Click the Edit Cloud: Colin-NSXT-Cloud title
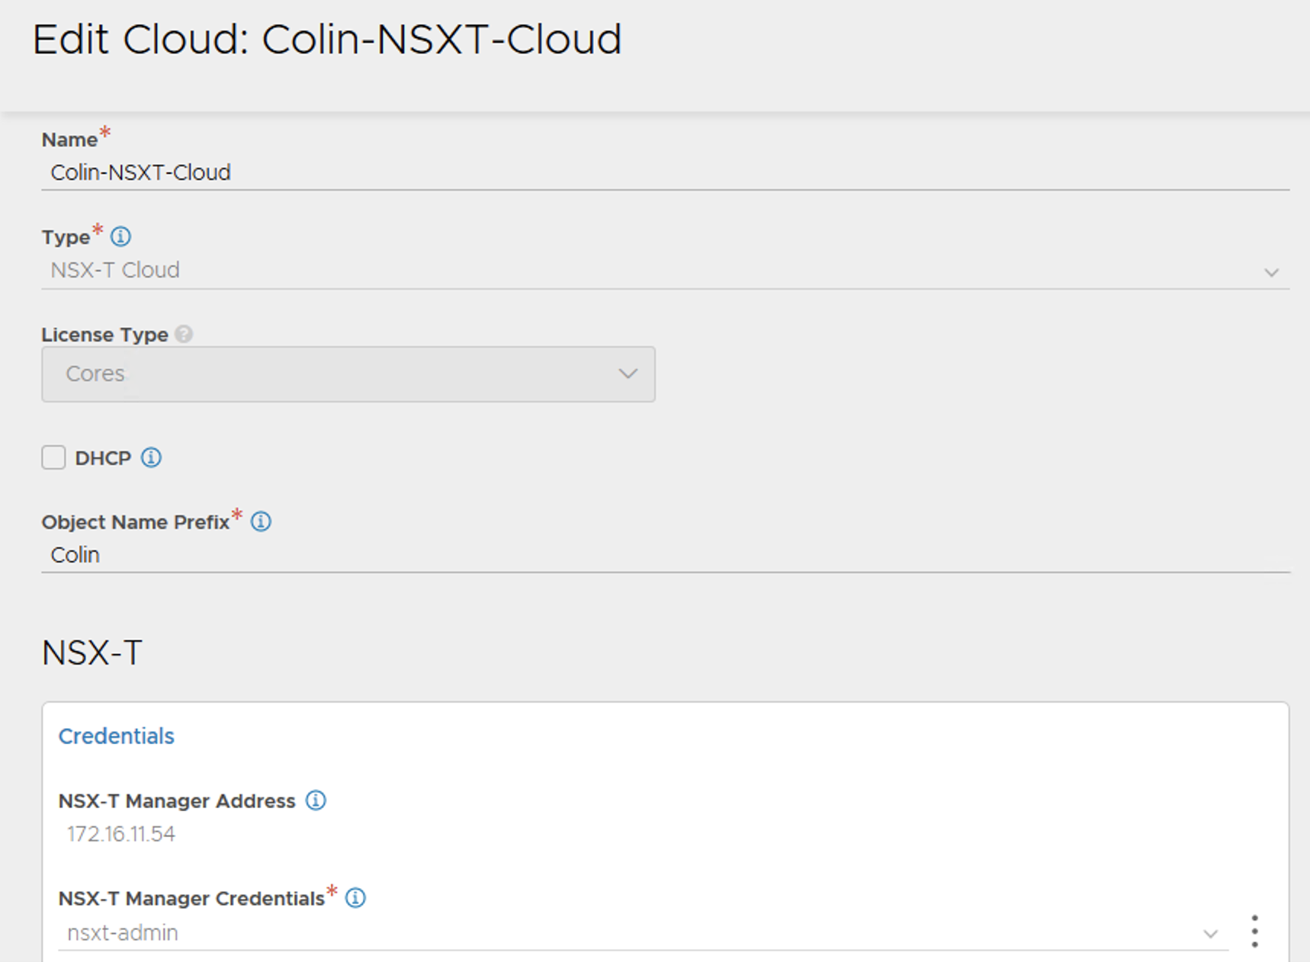1310x962 pixels. pos(327,40)
